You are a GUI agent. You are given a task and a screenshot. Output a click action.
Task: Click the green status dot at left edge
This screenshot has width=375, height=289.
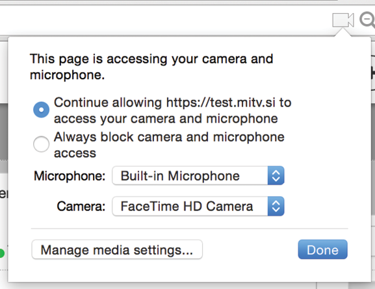[2, 253]
